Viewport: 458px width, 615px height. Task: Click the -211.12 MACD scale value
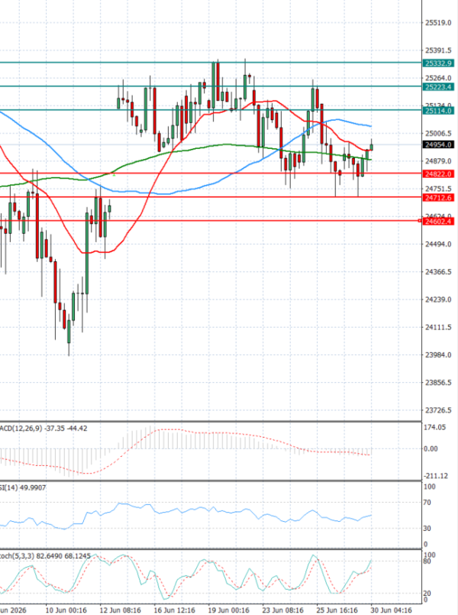pos(436,476)
